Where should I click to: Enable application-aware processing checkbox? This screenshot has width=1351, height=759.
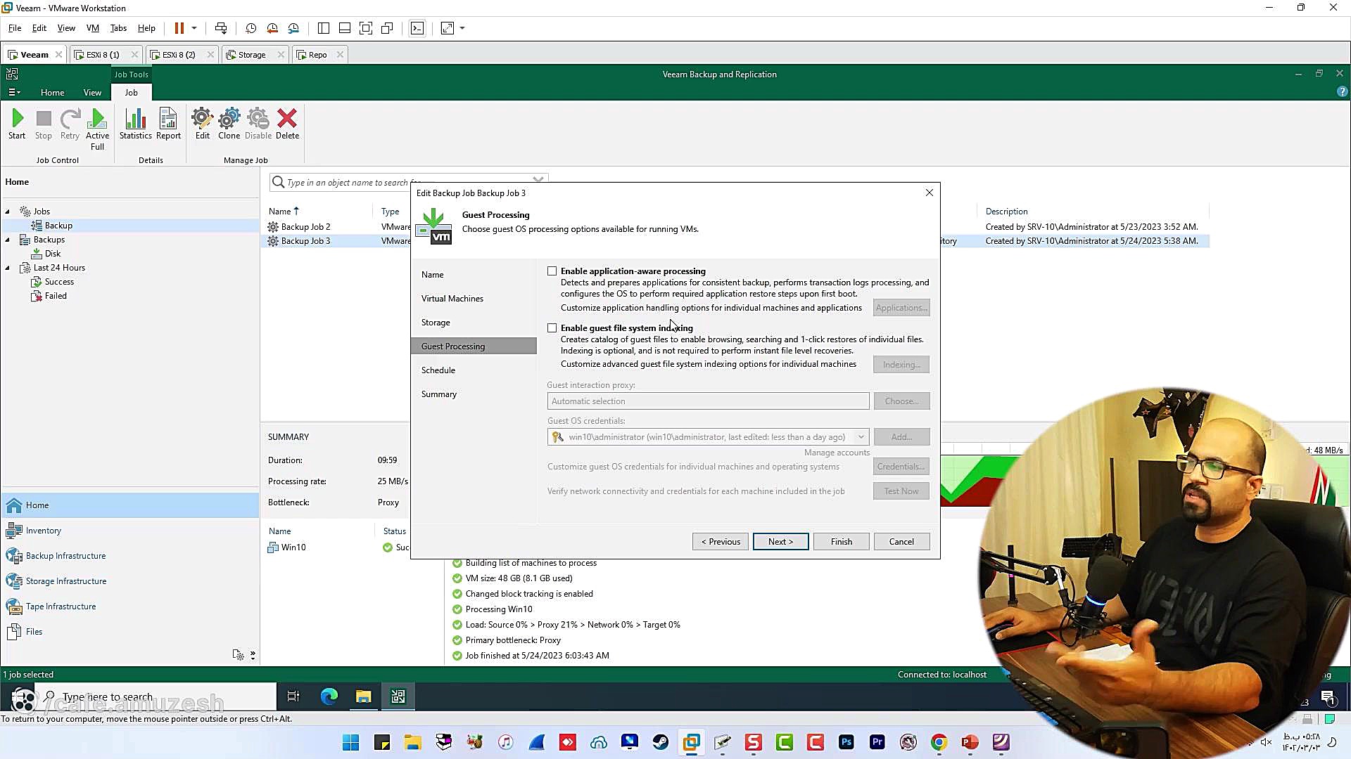click(552, 271)
